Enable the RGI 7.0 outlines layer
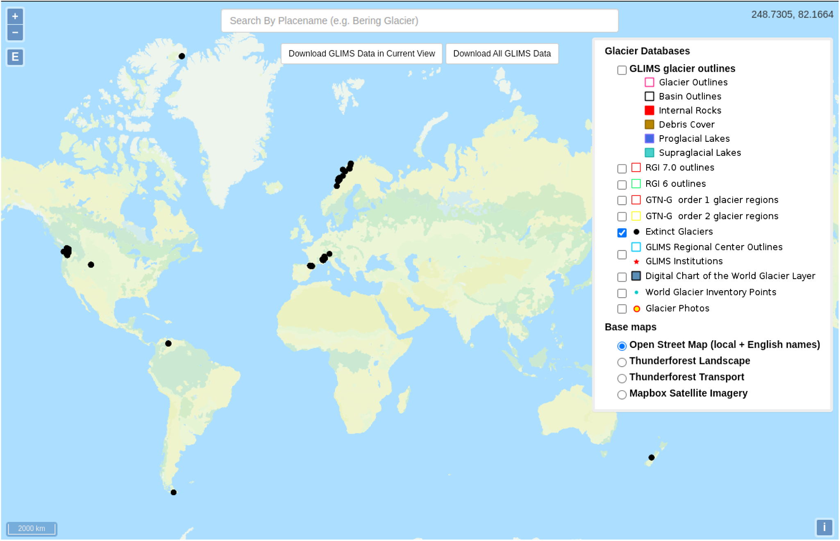 [622, 168]
